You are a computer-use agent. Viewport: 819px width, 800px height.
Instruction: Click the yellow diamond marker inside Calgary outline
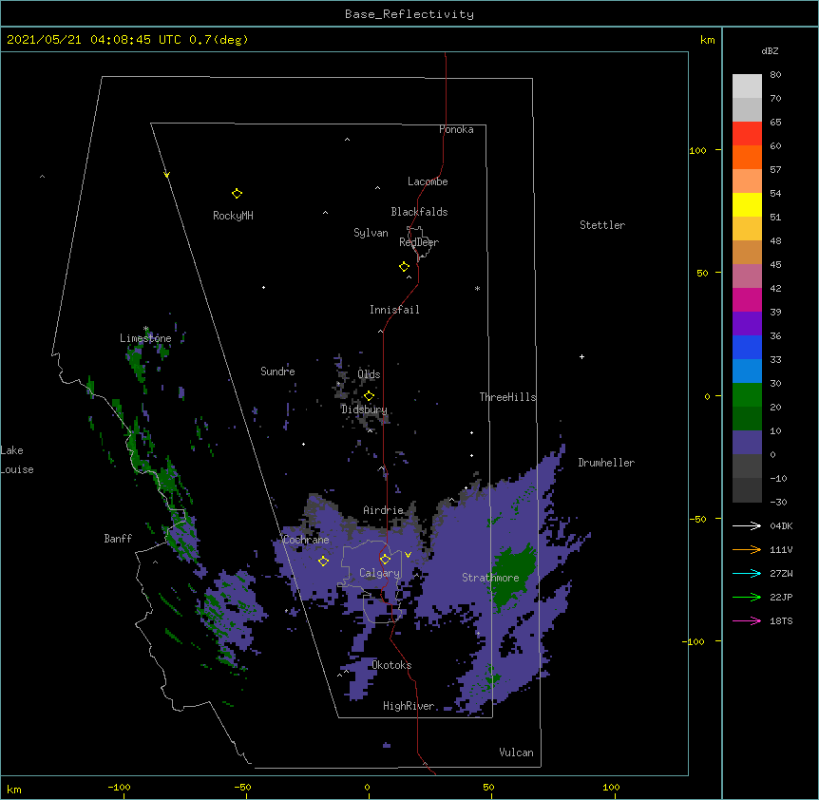pyautogui.click(x=385, y=560)
